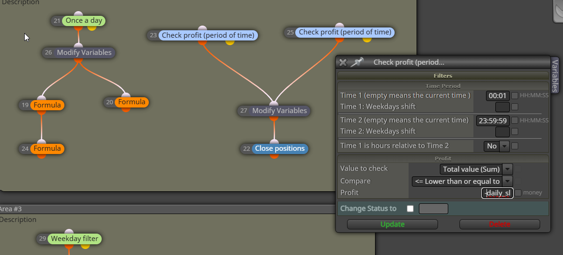Screen dimensions: 563x255
Task: Tick the checkbox next to Time 2 field
Action: pos(514,121)
